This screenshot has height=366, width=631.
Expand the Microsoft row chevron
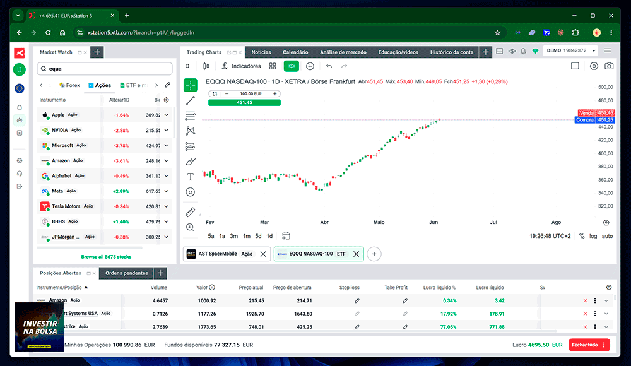click(166, 145)
